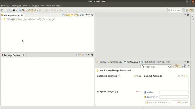Open the Search toolbar dropdown arrow

click(37, 10)
